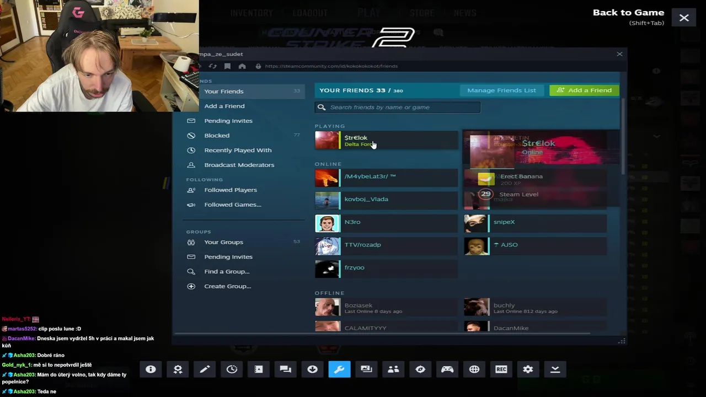Select the highlighted wrench tool icon
This screenshot has width=706, height=397.
point(339,369)
